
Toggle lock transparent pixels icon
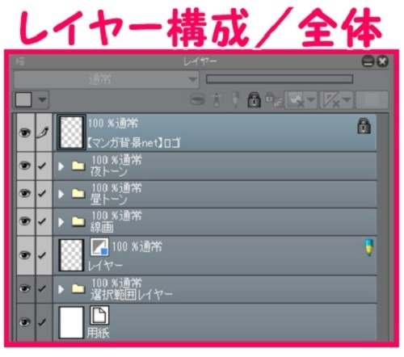(273, 99)
